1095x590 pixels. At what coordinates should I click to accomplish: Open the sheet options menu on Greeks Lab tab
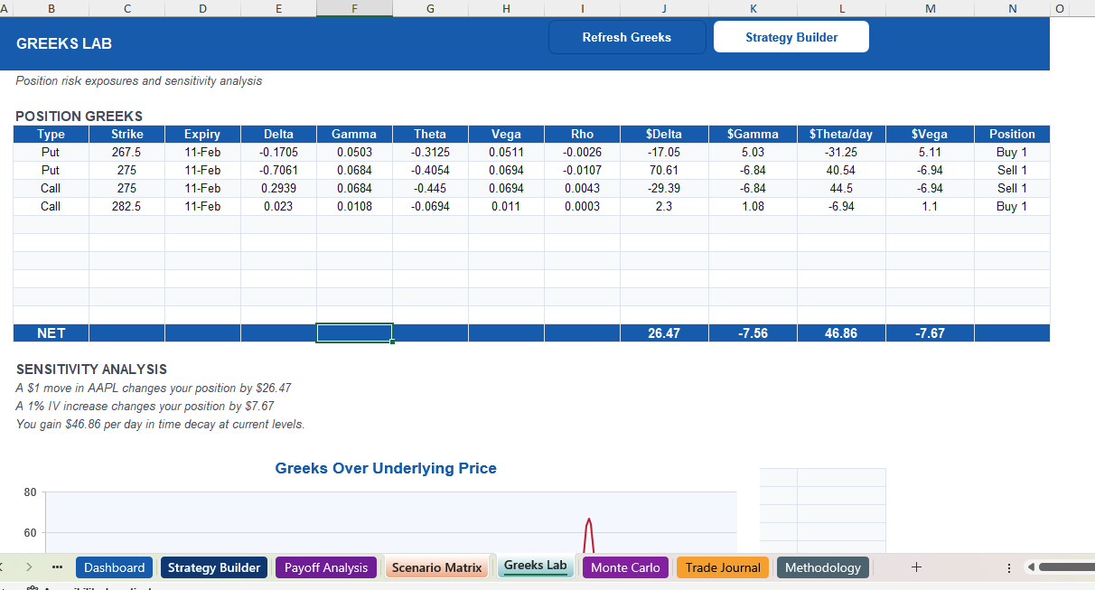point(535,565)
